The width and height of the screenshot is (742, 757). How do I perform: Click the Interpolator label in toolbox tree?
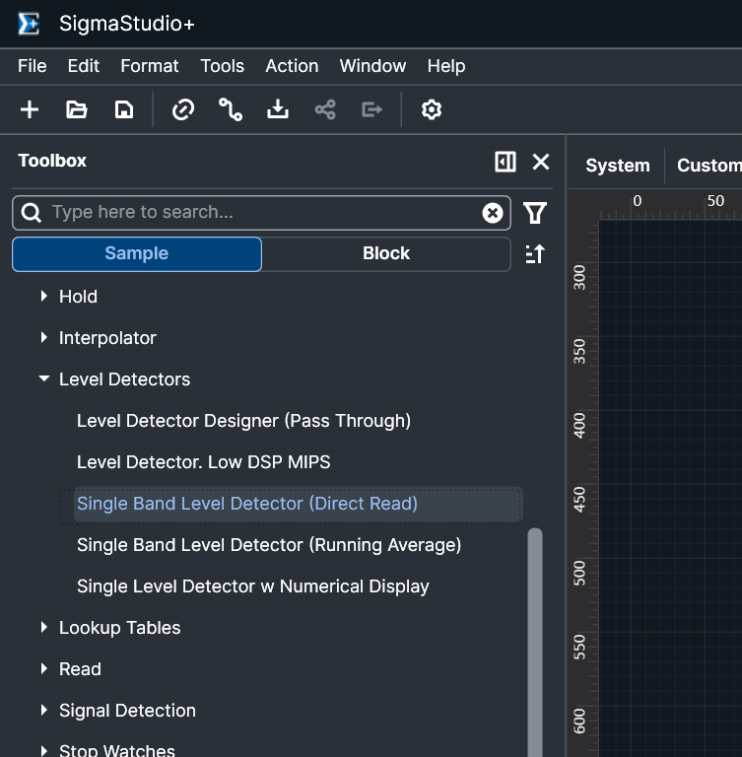pyautogui.click(x=107, y=338)
